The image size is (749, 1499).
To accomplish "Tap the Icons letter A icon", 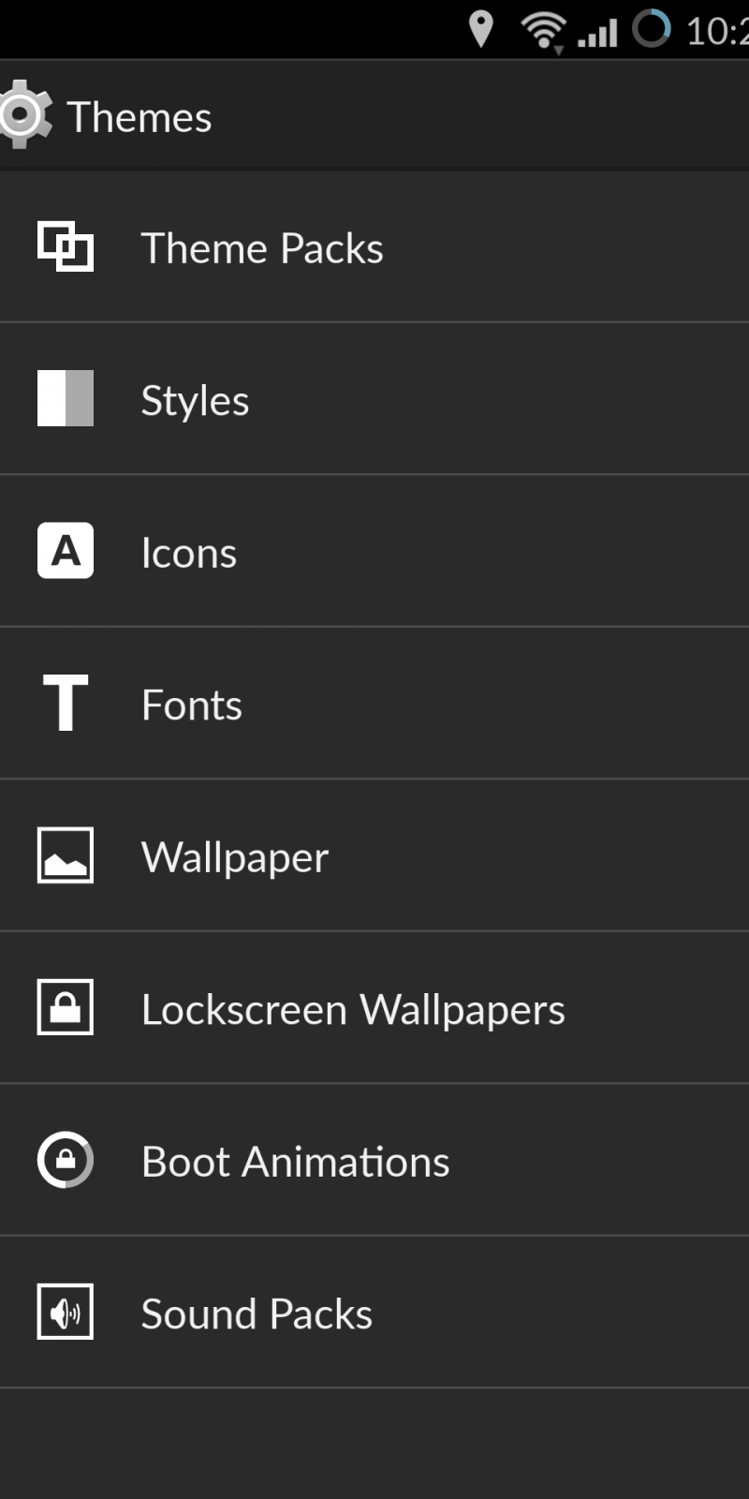I will pos(66,550).
